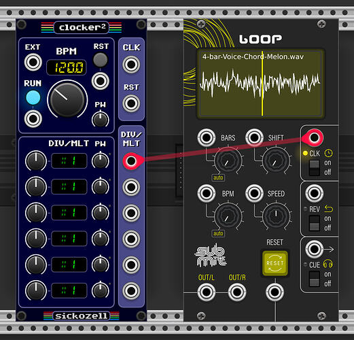Click the OUT/R output jack
Viewport: 354px width, 340px height.
pyautogui.click(x=237, y=292)
